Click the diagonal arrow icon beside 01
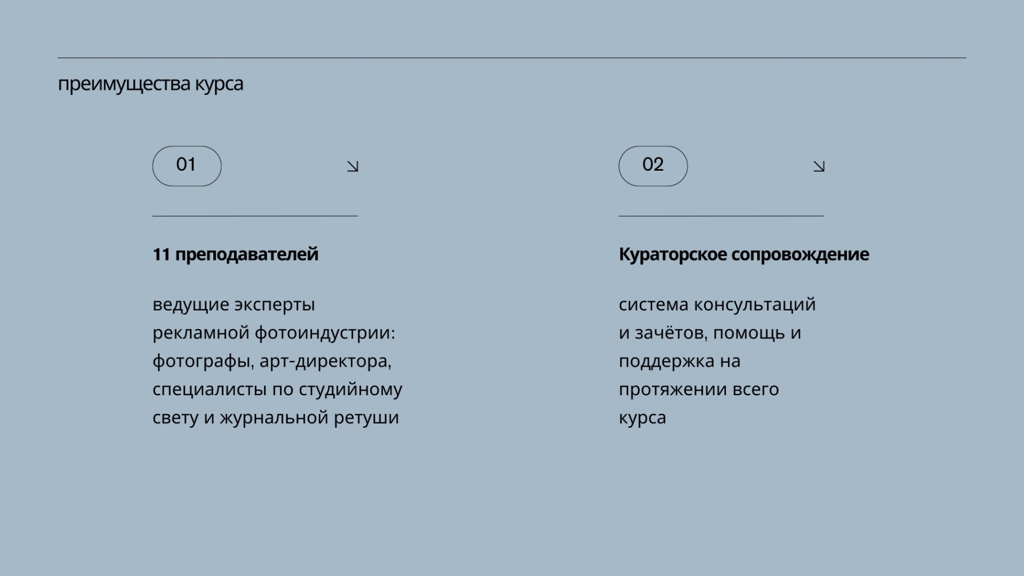 click(x=353, y=166)
